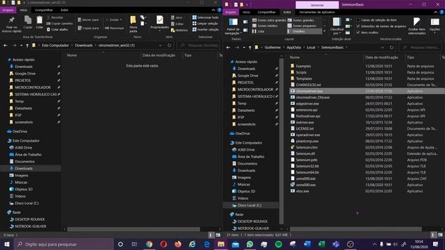Go up one folder in right window

250,47
